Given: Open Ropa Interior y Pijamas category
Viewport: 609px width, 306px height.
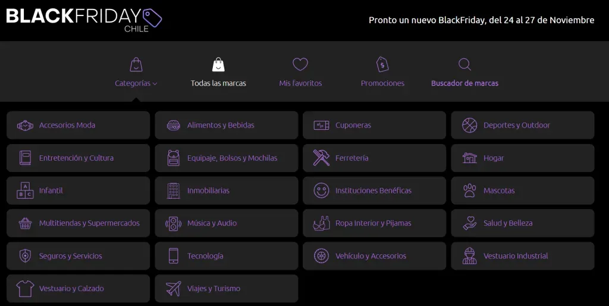Looking at the screenshot, I should pyautogui.click(x=375, y=223).
